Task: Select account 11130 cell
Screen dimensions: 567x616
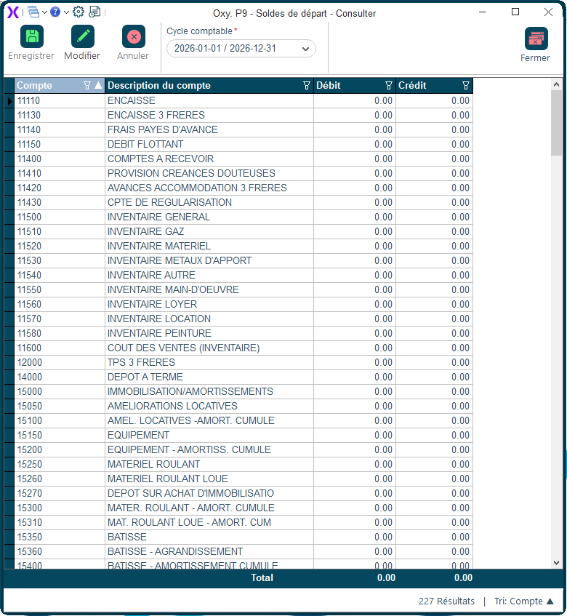Action: click(60, 115)
